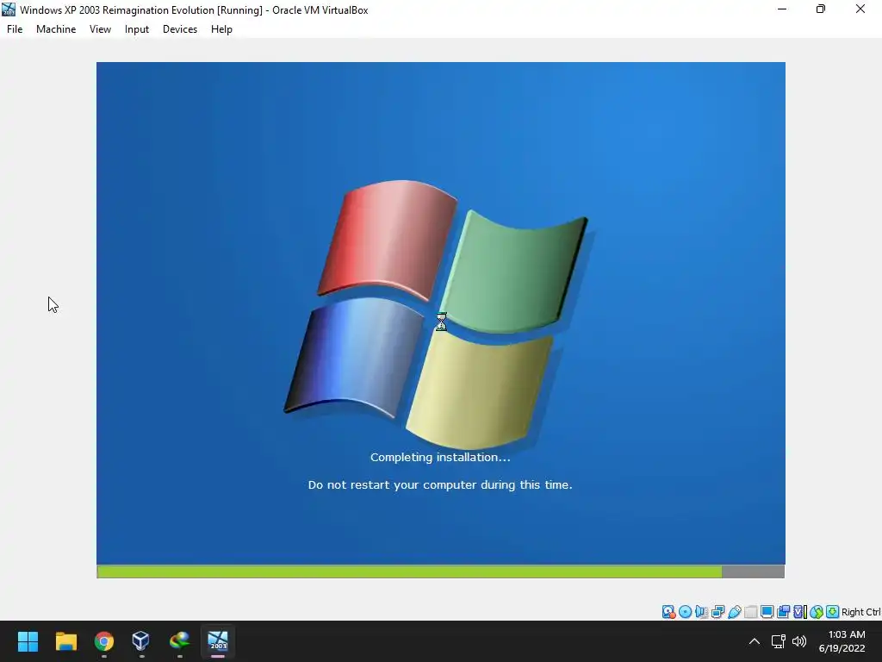Open the clock showing 1:03 AM
This screenshot has width=882, height=662.
tap(842, 641)
